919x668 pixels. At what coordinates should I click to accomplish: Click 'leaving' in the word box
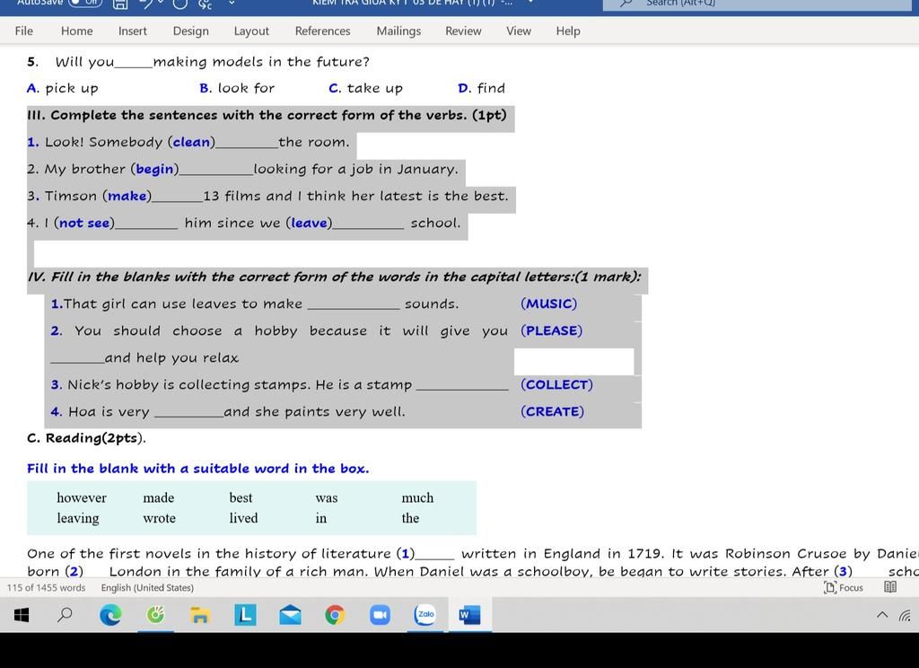coord(78,518)
